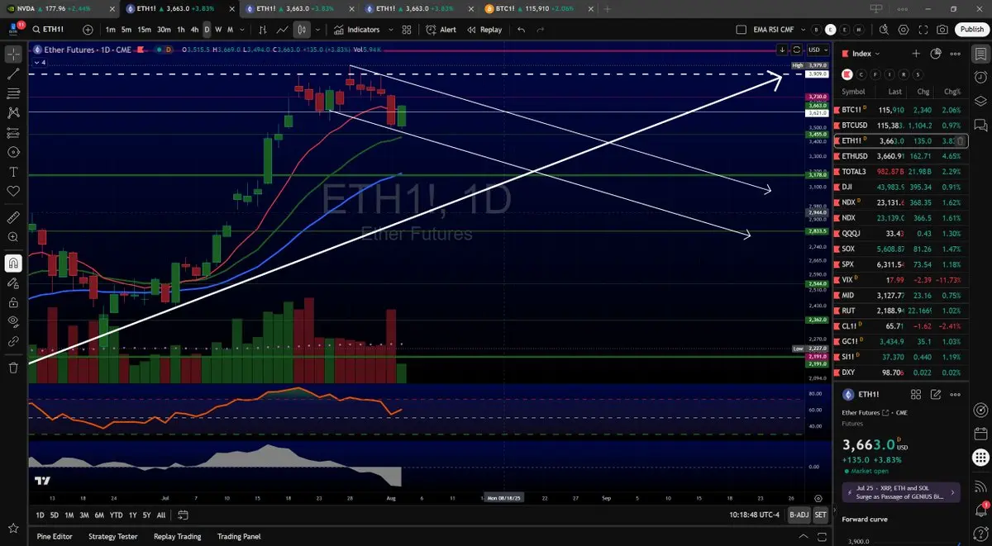Click the Alert button
The image size is (992, 546).
coord(441,30)
